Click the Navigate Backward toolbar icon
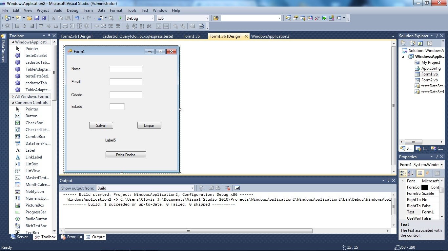Image resolution: width=448 pixels, height=251 pixels. [x=100, y=18]
